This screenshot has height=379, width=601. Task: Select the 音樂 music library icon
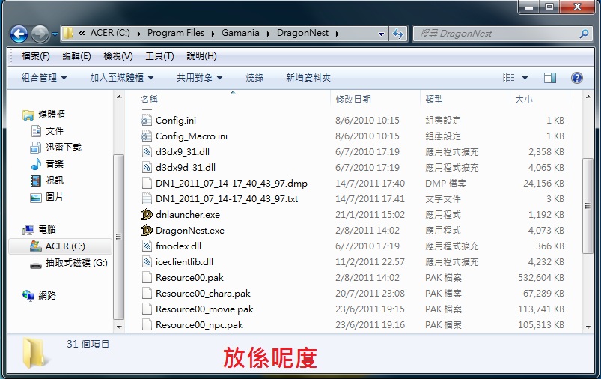coord(36,164)
